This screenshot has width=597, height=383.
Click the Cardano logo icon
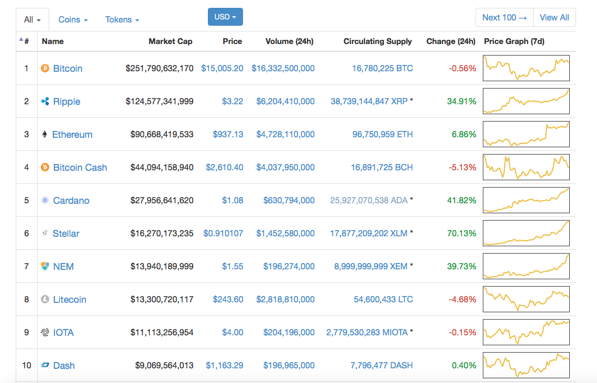pos(45,200)
